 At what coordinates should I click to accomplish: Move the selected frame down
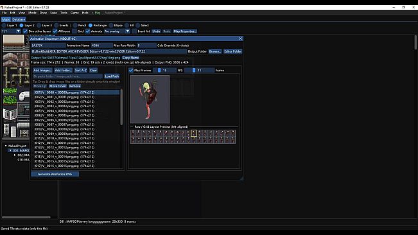click(x=58, y=86)
